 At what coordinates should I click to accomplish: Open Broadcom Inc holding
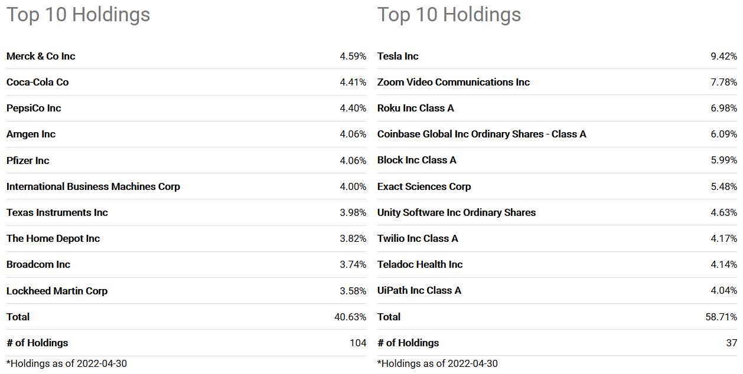point(38,264)
